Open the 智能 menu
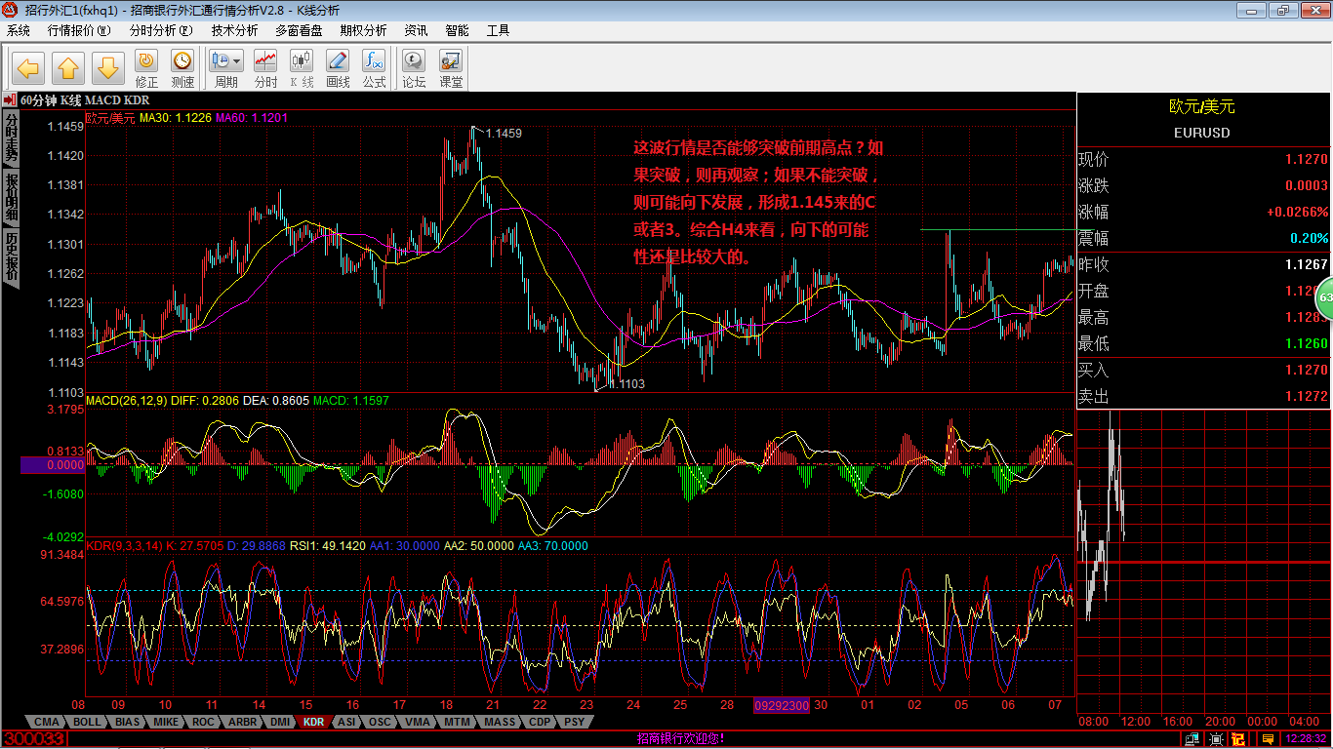Image resolution: width=1333 pixels, height=749 pixels. pos(457,30)
